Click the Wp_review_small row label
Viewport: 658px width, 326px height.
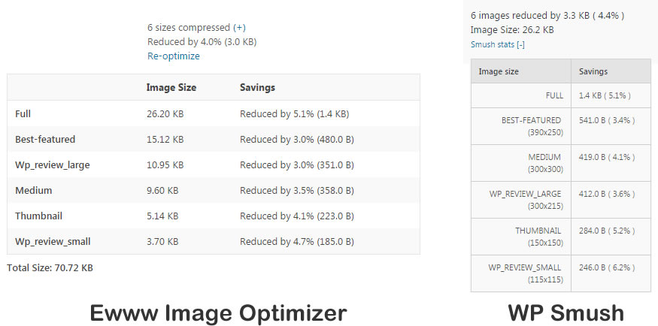53,242
